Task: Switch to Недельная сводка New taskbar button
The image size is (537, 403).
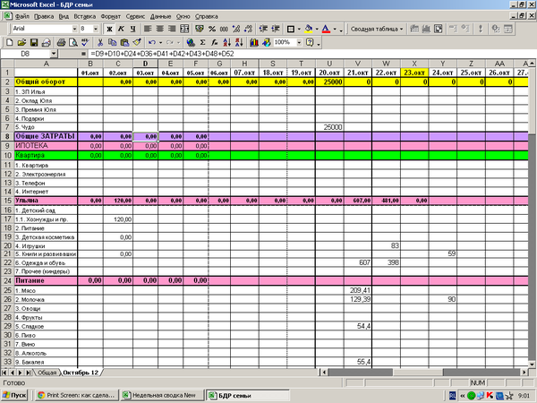Action: pyautogui.click(x=159, y=394)
